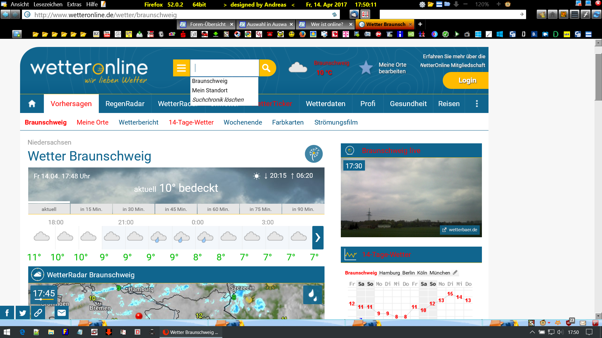602x338 pixels.
Task: Expand the three-dot more menu
Action: [x=477, y=104]
